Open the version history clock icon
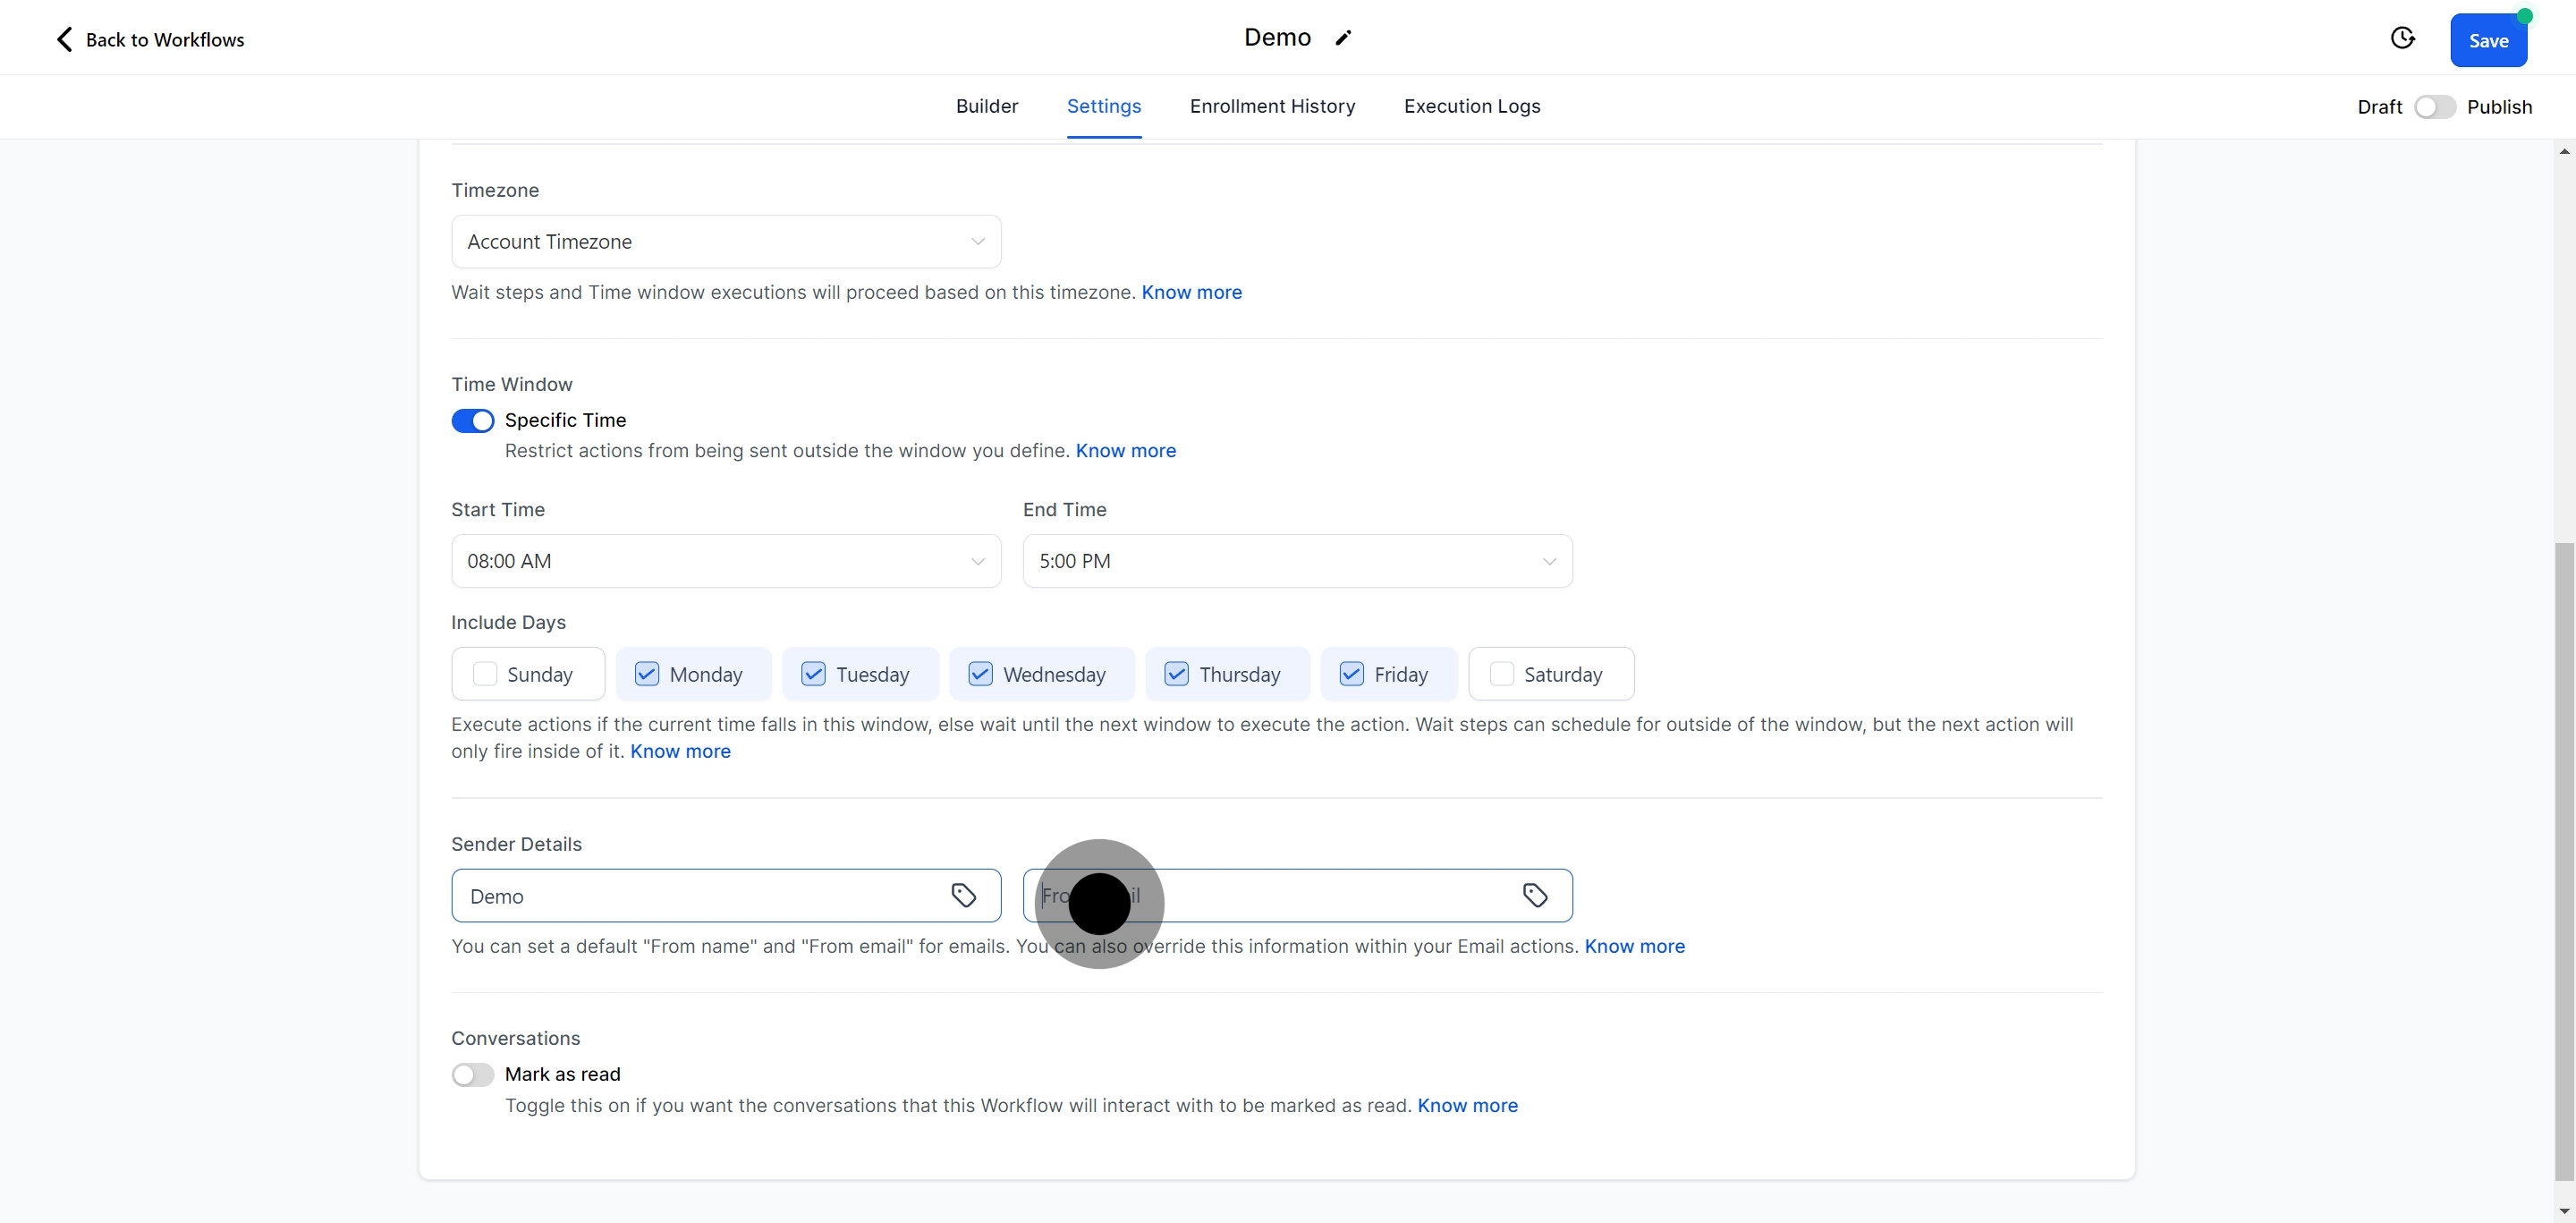The width and height of the screenshot is (2576, 1223). [2402, 38]
